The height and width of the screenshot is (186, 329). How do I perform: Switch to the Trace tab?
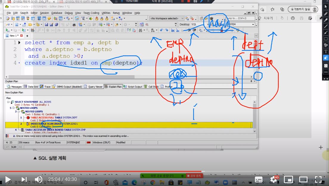point(45,86)
